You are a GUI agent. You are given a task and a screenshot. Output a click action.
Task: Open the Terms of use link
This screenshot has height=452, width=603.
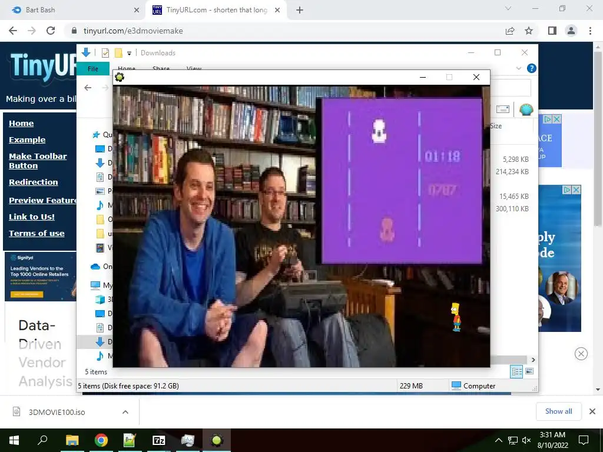(x=37, y=233)
